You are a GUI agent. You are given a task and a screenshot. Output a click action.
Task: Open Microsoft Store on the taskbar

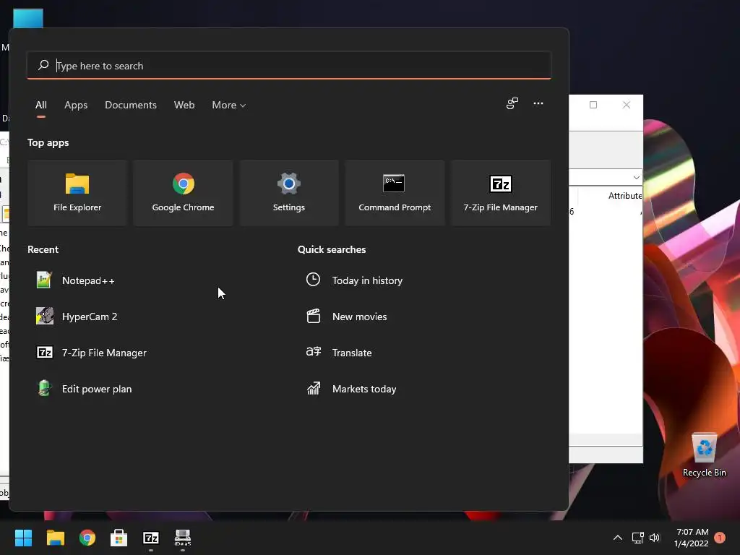pos(119,538)
